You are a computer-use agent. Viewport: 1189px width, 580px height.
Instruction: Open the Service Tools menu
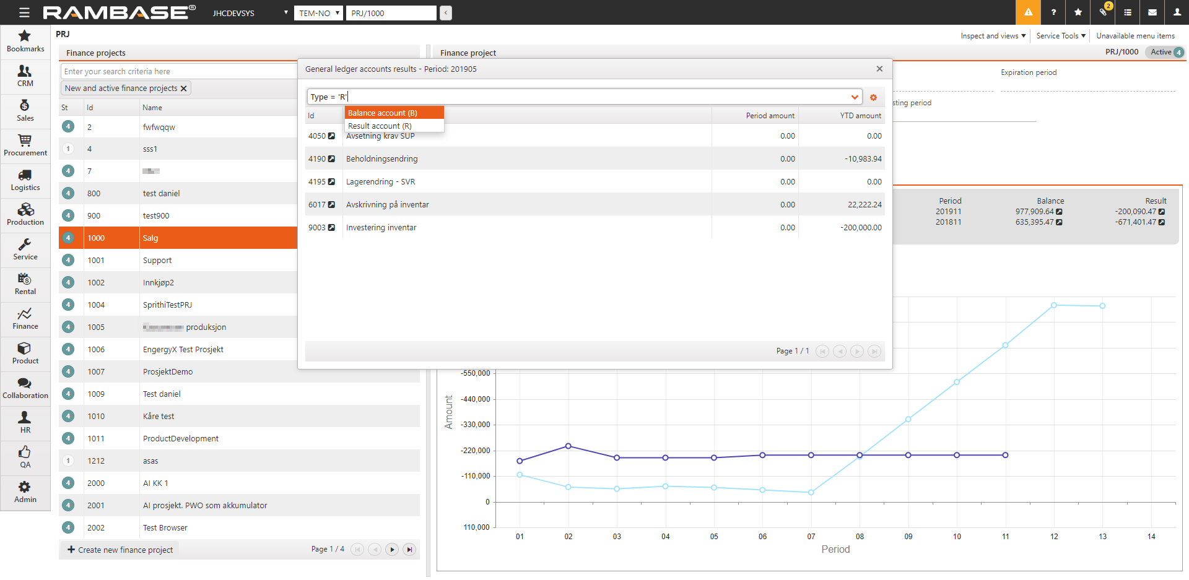pyautogui.click(x=1061, y=36)
